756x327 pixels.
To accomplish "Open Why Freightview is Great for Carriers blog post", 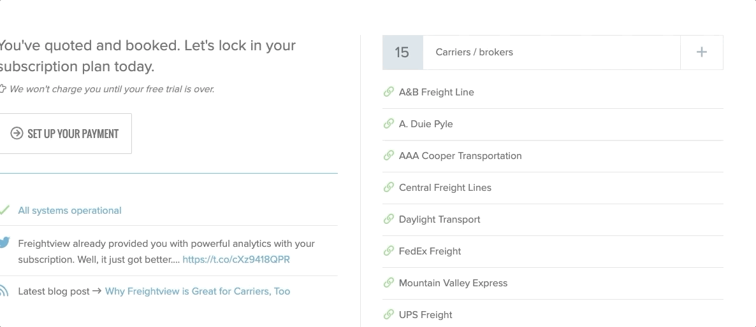I will (x=198, y=291).
